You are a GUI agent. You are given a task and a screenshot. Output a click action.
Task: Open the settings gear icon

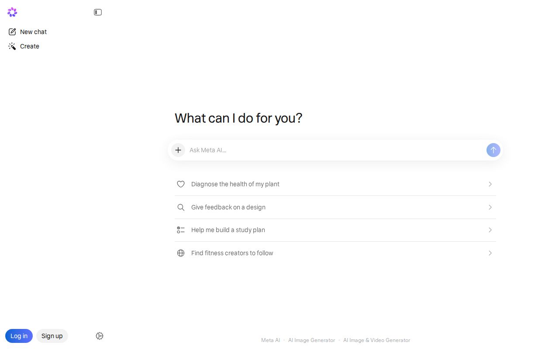[100, 336]
